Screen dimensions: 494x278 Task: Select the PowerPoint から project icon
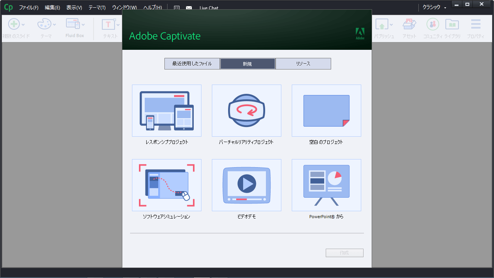[x=326, y=185]
